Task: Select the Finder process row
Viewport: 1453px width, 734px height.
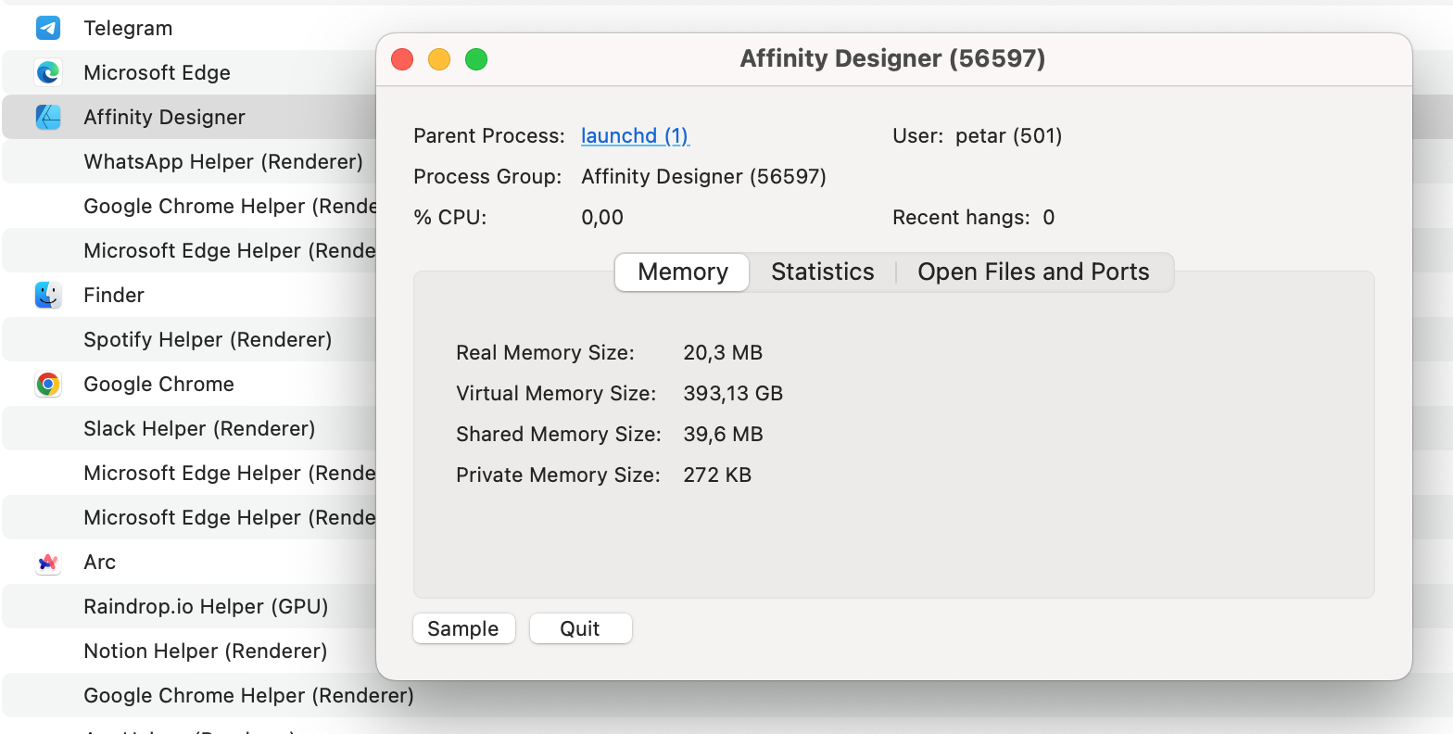Action: pos(189,295)
